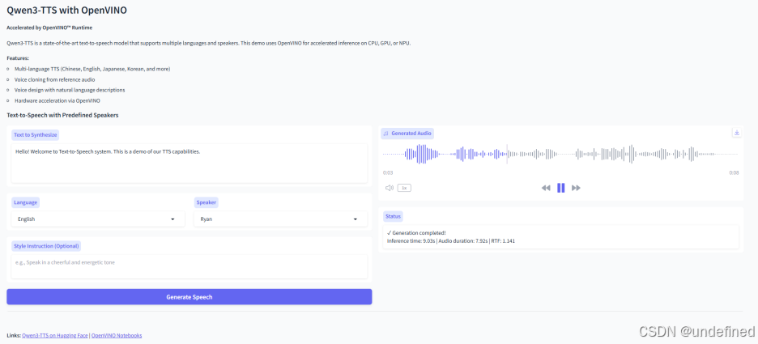The image size is (758, 344).
Task: Focus the Text to Synthesize textbox
Action: [189, 163]
